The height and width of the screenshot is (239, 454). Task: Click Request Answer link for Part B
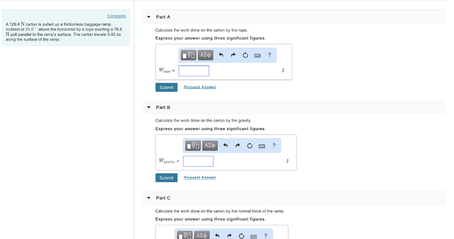[x=200, y=177]
